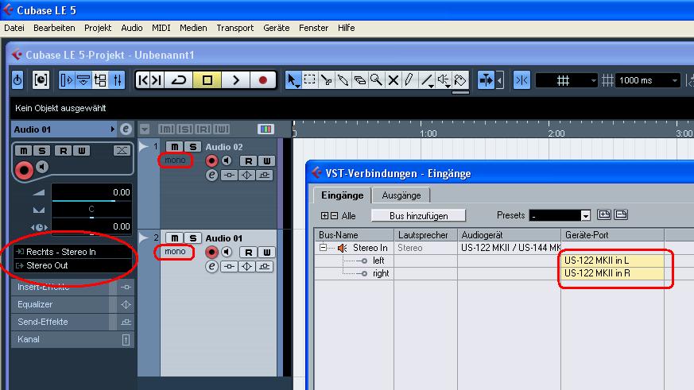Toggle the Autoscroll button

(486, 80)
